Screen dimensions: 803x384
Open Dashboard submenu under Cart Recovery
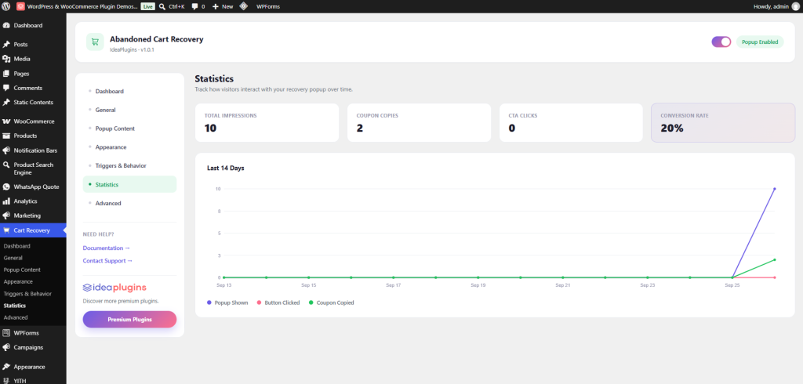(17, 246)
